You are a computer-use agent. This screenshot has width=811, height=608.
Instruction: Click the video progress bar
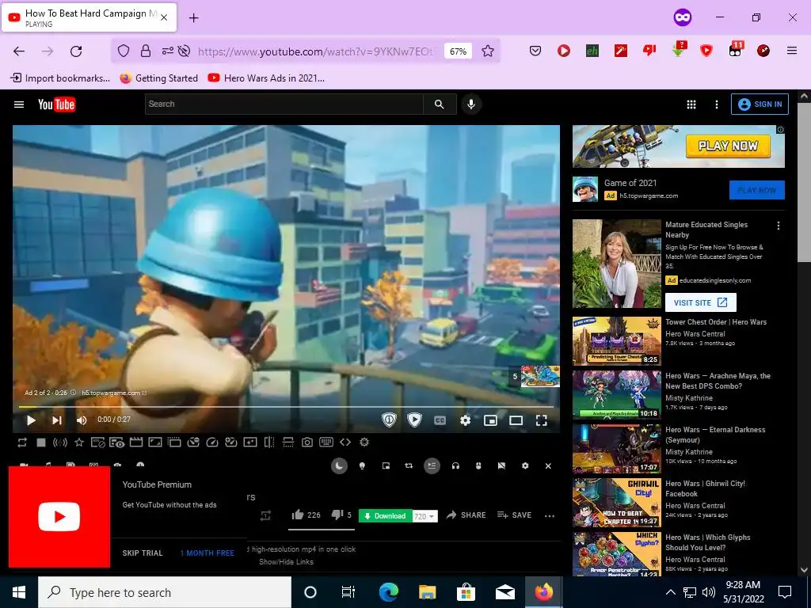coord(286,406)
